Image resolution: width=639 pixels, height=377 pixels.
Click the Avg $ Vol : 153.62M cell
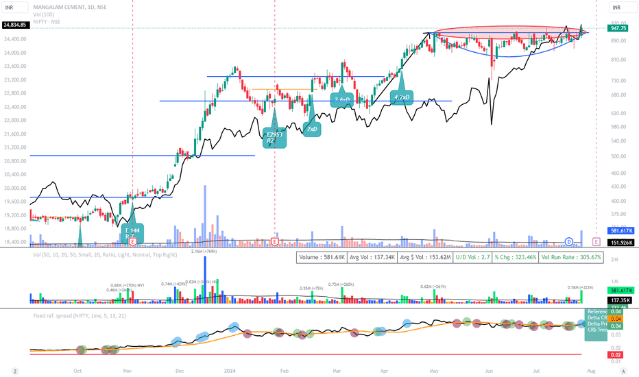click(x=425, y=258)
